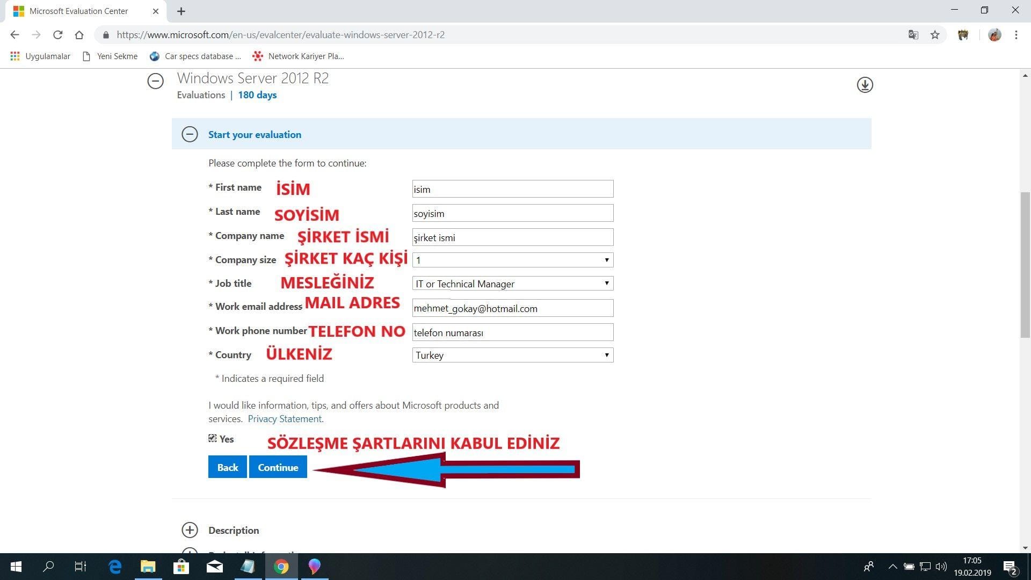Click the Work email address field
1031x580 pixels.
(x=513, y=308)
